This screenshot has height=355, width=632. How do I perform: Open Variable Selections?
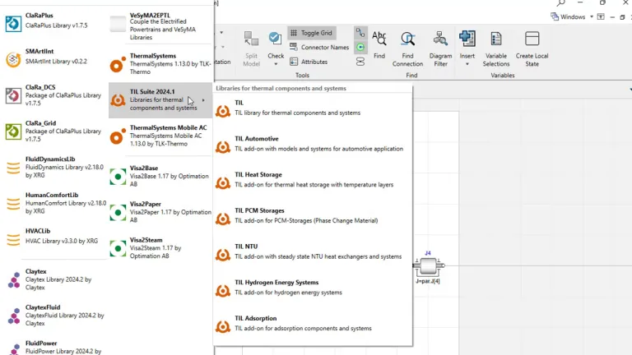496,48
